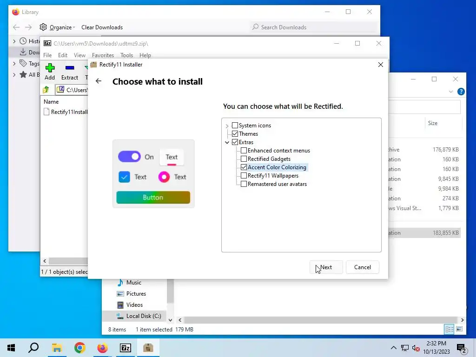Screen dimensions: 476x357
Task: Switch to Rectify11 installer taskbar icon
Action: click(148, 348)
